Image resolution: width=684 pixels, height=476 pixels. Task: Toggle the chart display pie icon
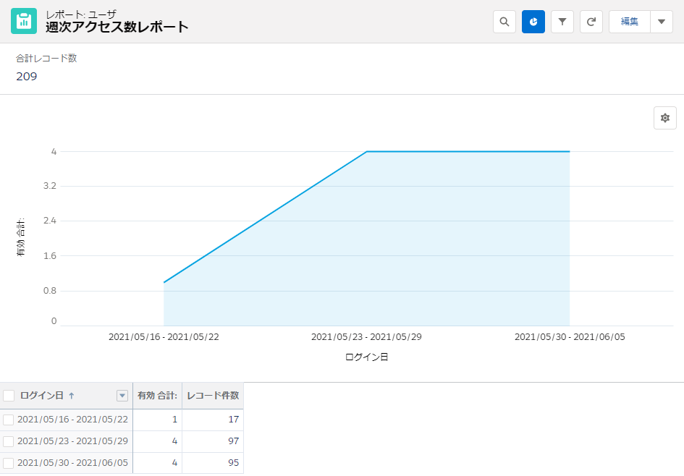(x=533, y=22)
